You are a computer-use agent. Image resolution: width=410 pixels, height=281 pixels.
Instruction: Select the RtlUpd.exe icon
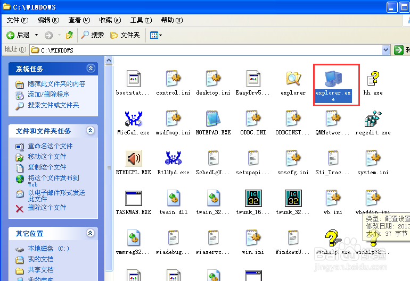174,158
